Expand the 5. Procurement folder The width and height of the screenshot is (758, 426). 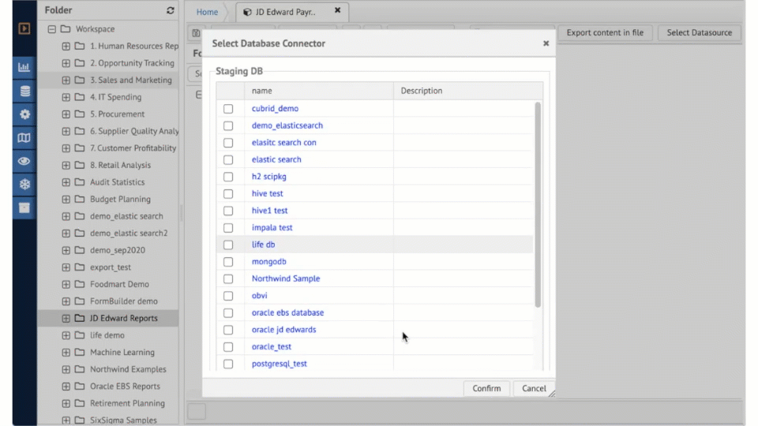tap(66, 114)
